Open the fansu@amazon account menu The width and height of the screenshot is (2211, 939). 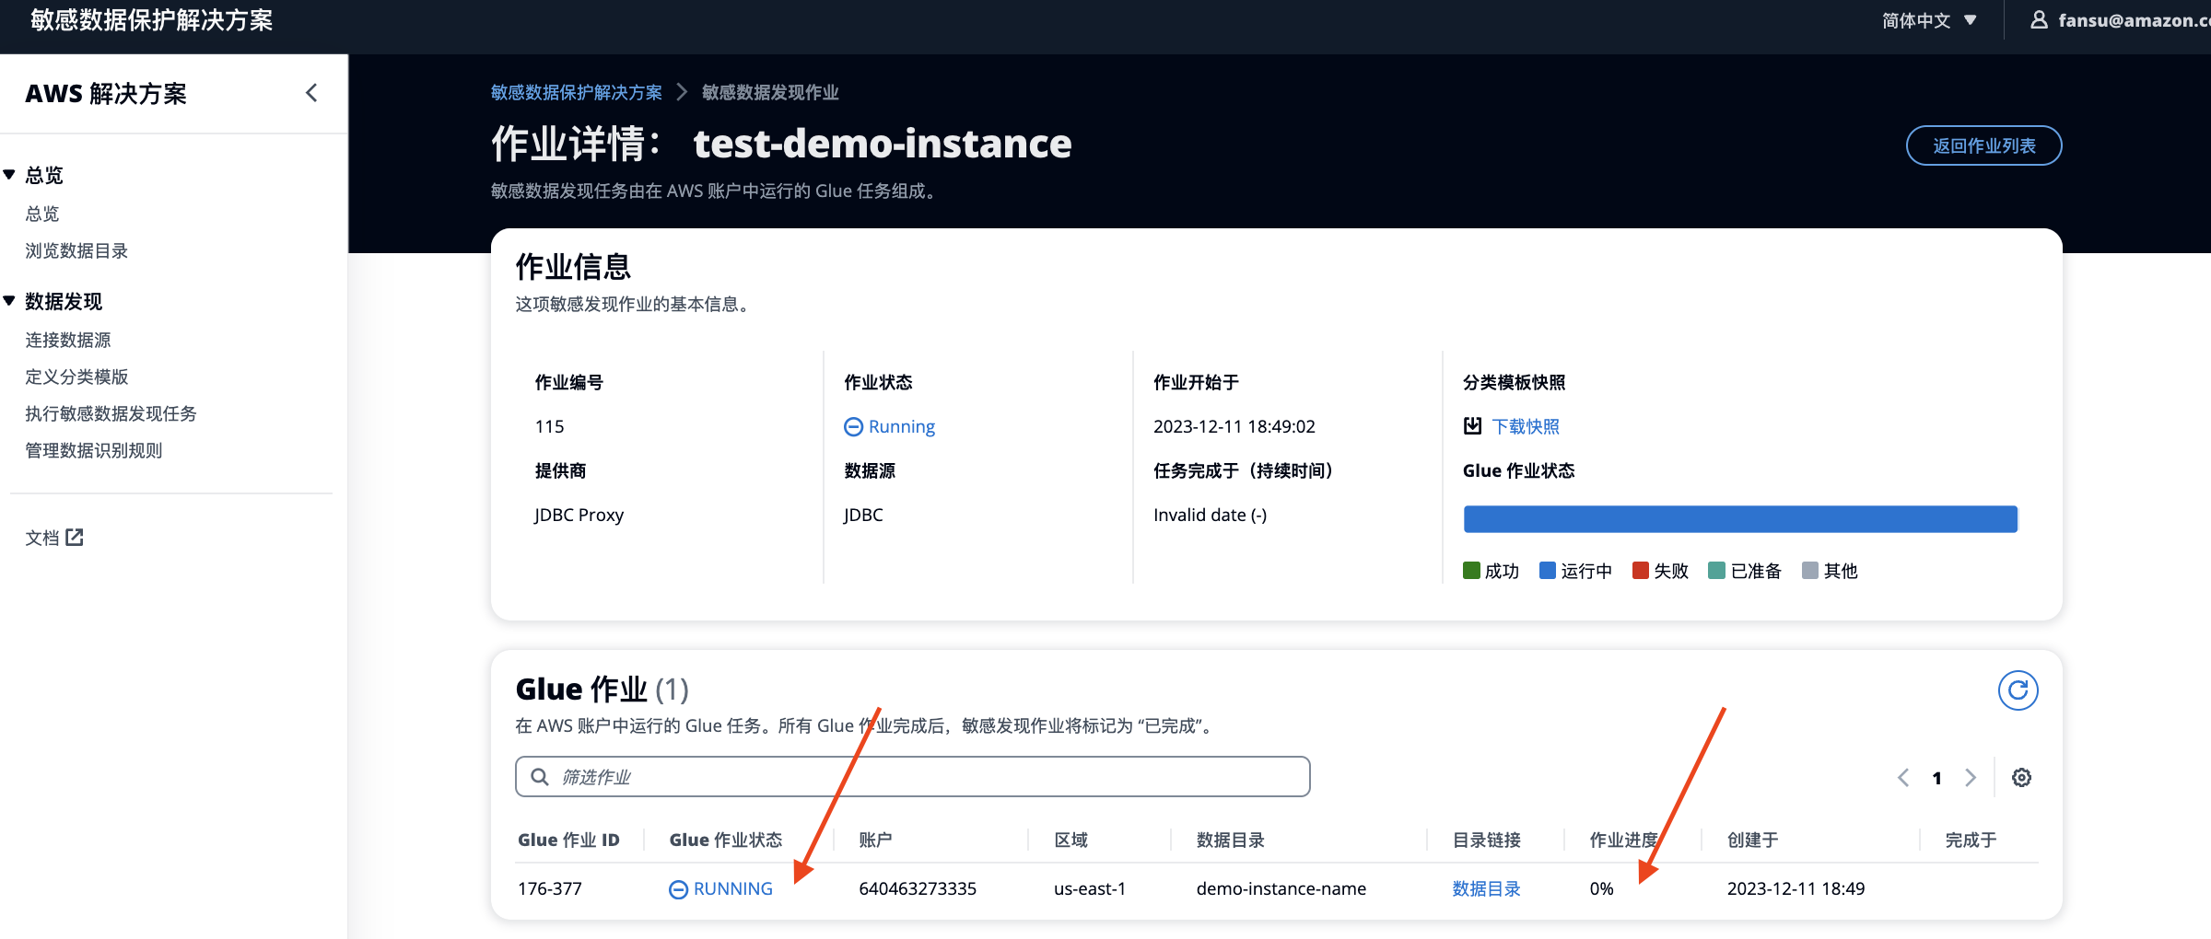pos(2119,20)
